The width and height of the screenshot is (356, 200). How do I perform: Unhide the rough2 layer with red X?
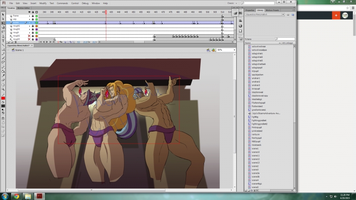click(29, 36)
